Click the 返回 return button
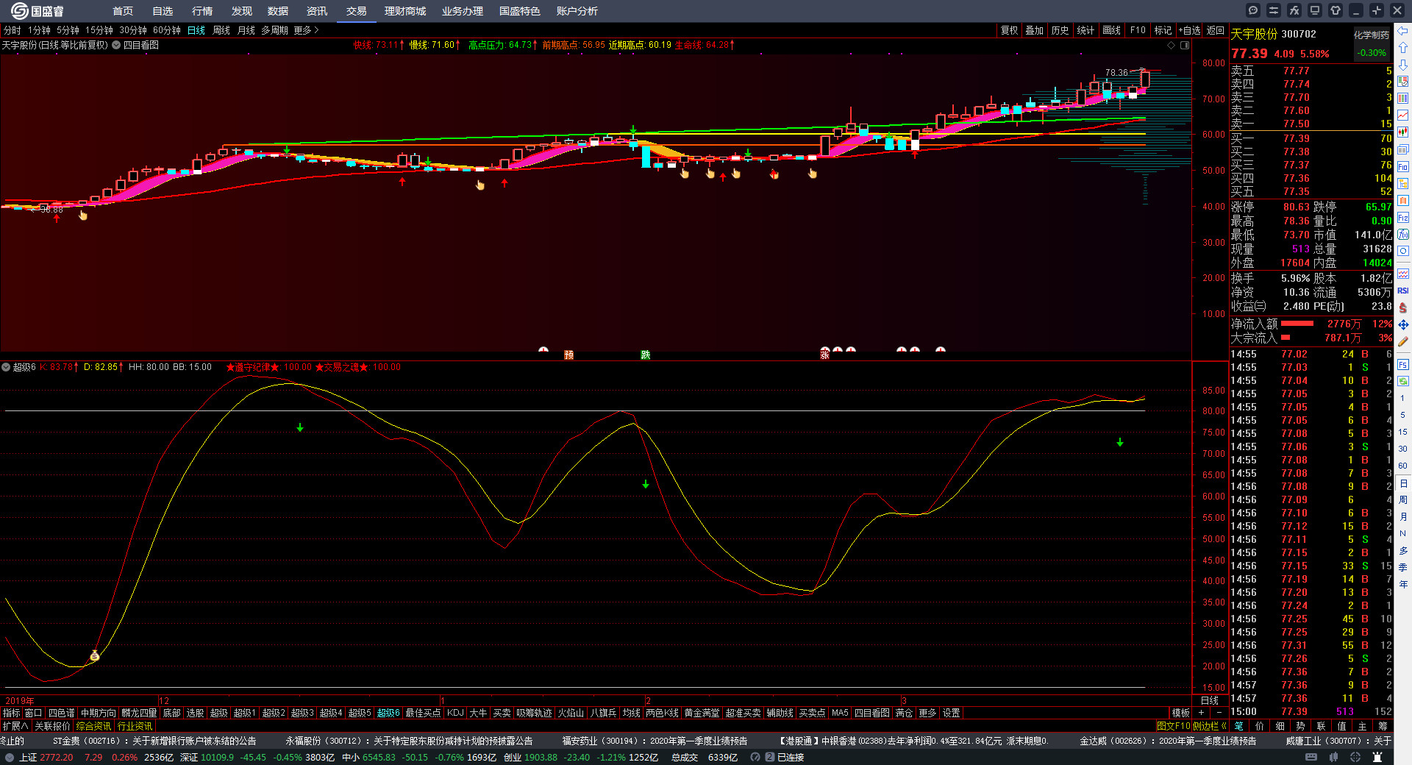Image resolution: width=1412 pixels, height=765 pixels. (x=1216, y=30)
